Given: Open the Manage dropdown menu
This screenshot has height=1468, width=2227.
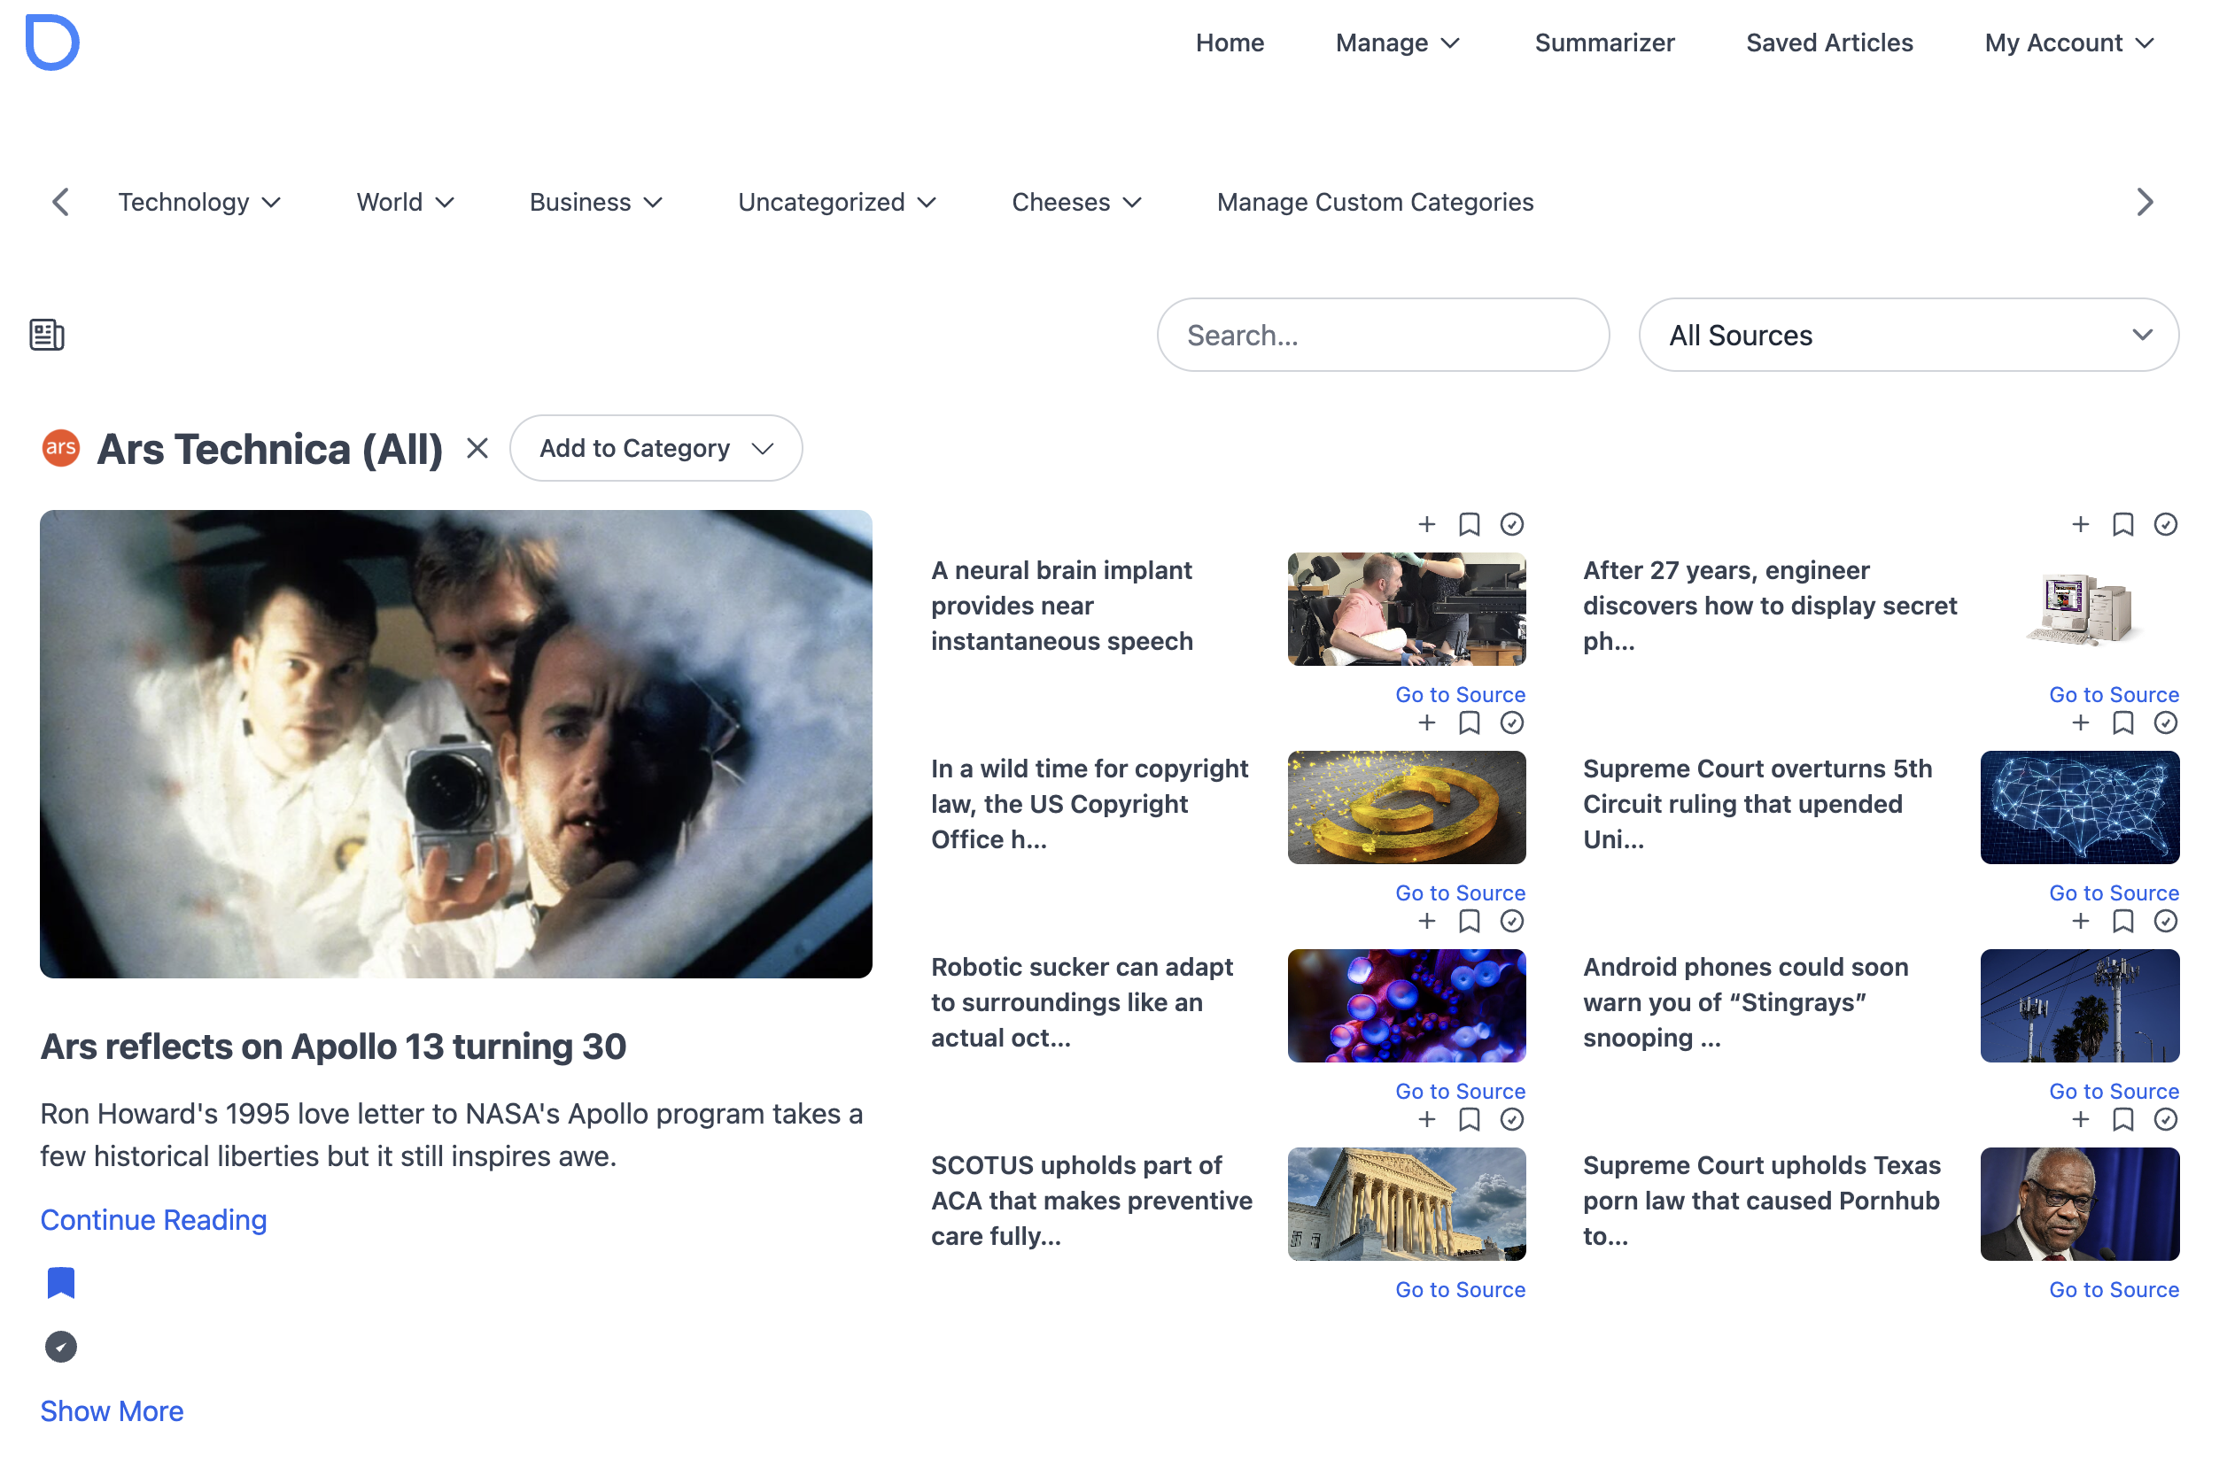Looking at the screenshot, I should click(1397, 43).
